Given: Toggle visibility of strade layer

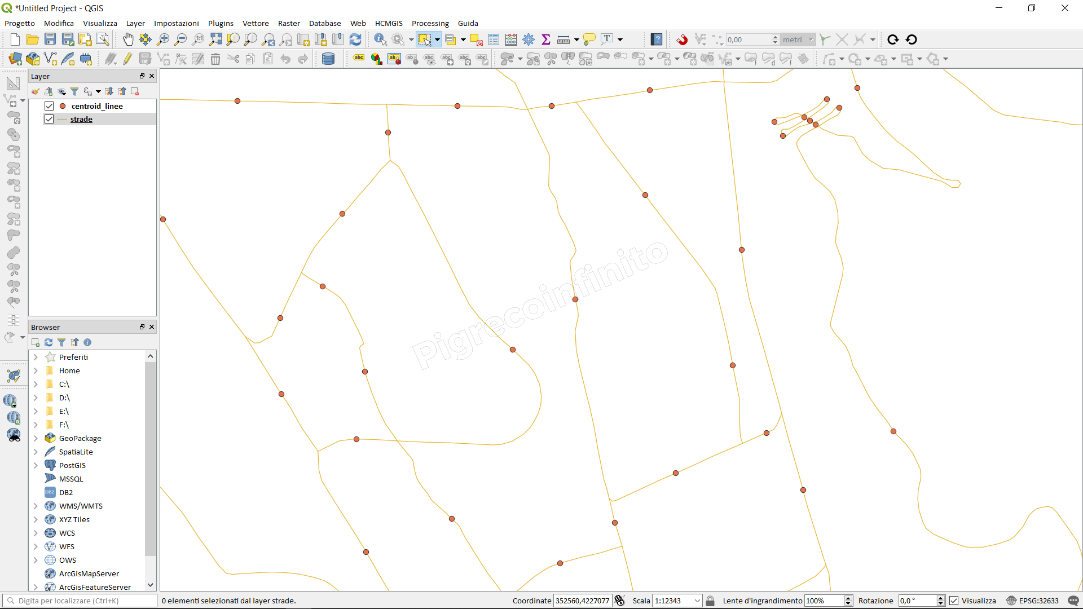Looking at the screenshot, I should click(x=49, y=119).
